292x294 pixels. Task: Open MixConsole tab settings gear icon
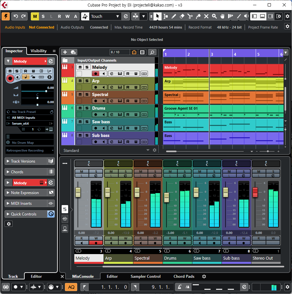click(204, 276)
